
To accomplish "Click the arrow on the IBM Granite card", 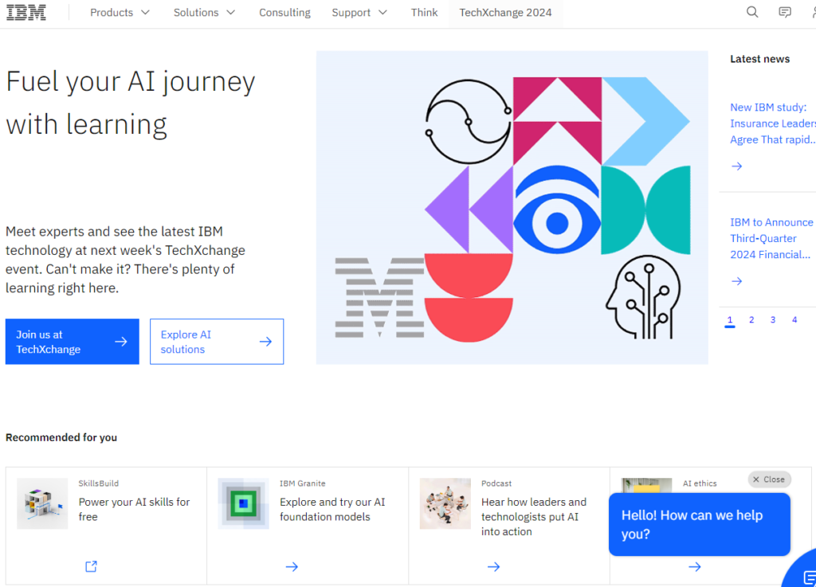I will click(292, 567).
